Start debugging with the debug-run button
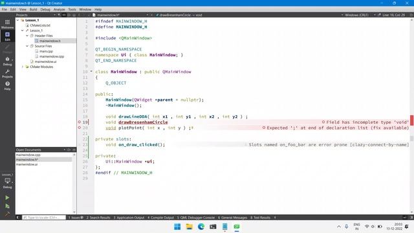The image size is (414, 233). (7, 206)
